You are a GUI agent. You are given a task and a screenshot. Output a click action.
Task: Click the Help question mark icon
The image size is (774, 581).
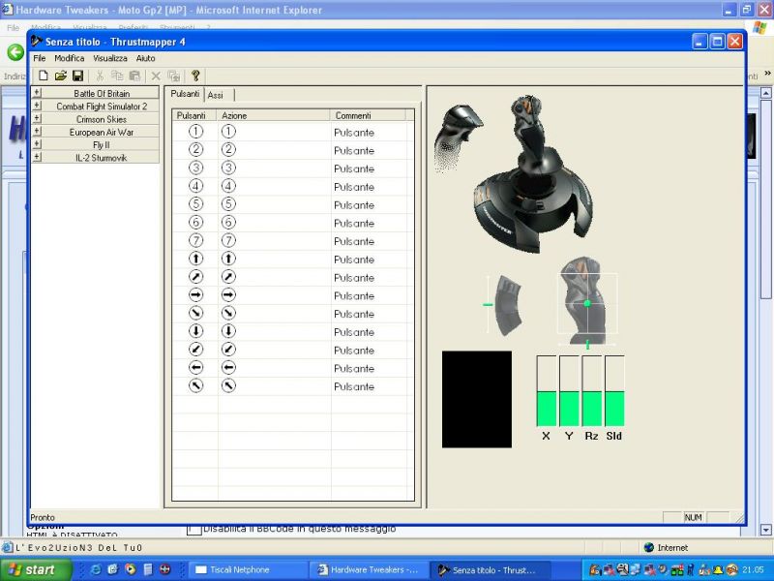tap(195, 76)
